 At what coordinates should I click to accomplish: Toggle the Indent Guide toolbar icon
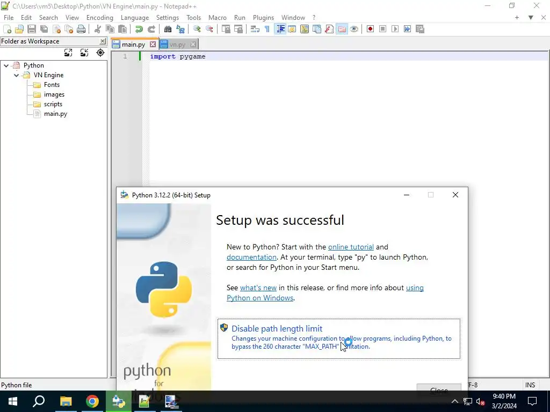(280, 29)
